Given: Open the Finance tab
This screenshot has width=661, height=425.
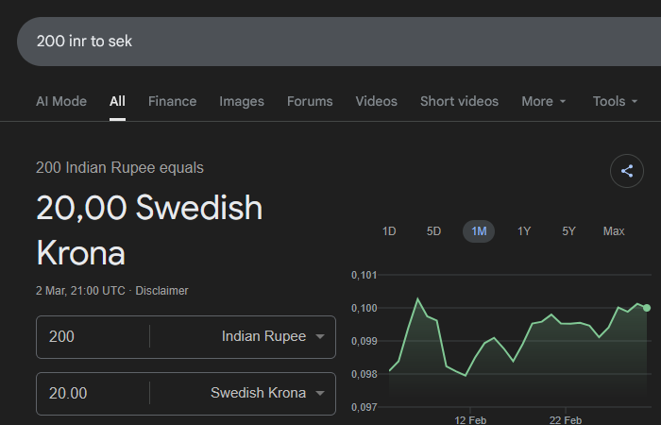Looking at the screenshot, I should tap(172, 101).
